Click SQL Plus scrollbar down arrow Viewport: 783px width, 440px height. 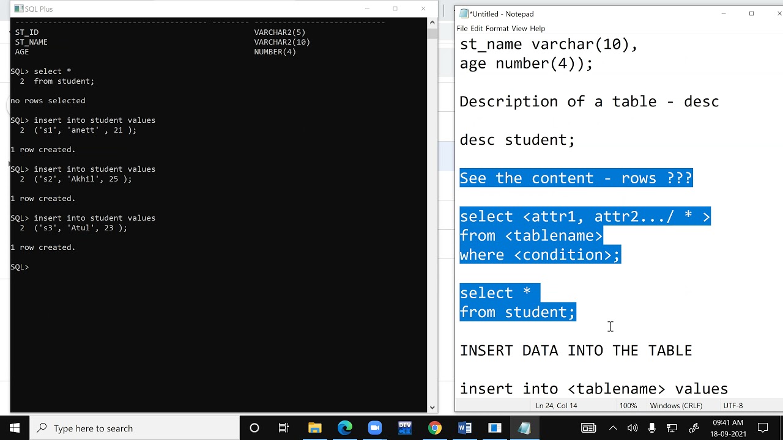432,407
